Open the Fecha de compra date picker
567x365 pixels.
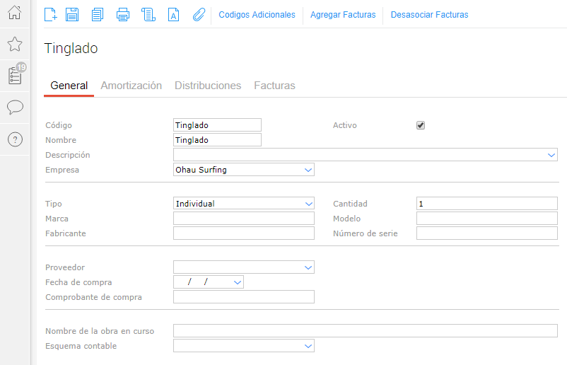point(237,282)
